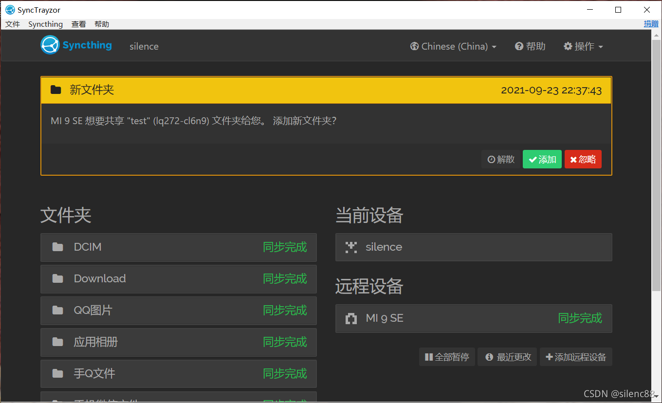Viewport: 662px width, 403px height.
Task: Click the 最近更改 recent changes button
Action: click(x=508, y=357)
